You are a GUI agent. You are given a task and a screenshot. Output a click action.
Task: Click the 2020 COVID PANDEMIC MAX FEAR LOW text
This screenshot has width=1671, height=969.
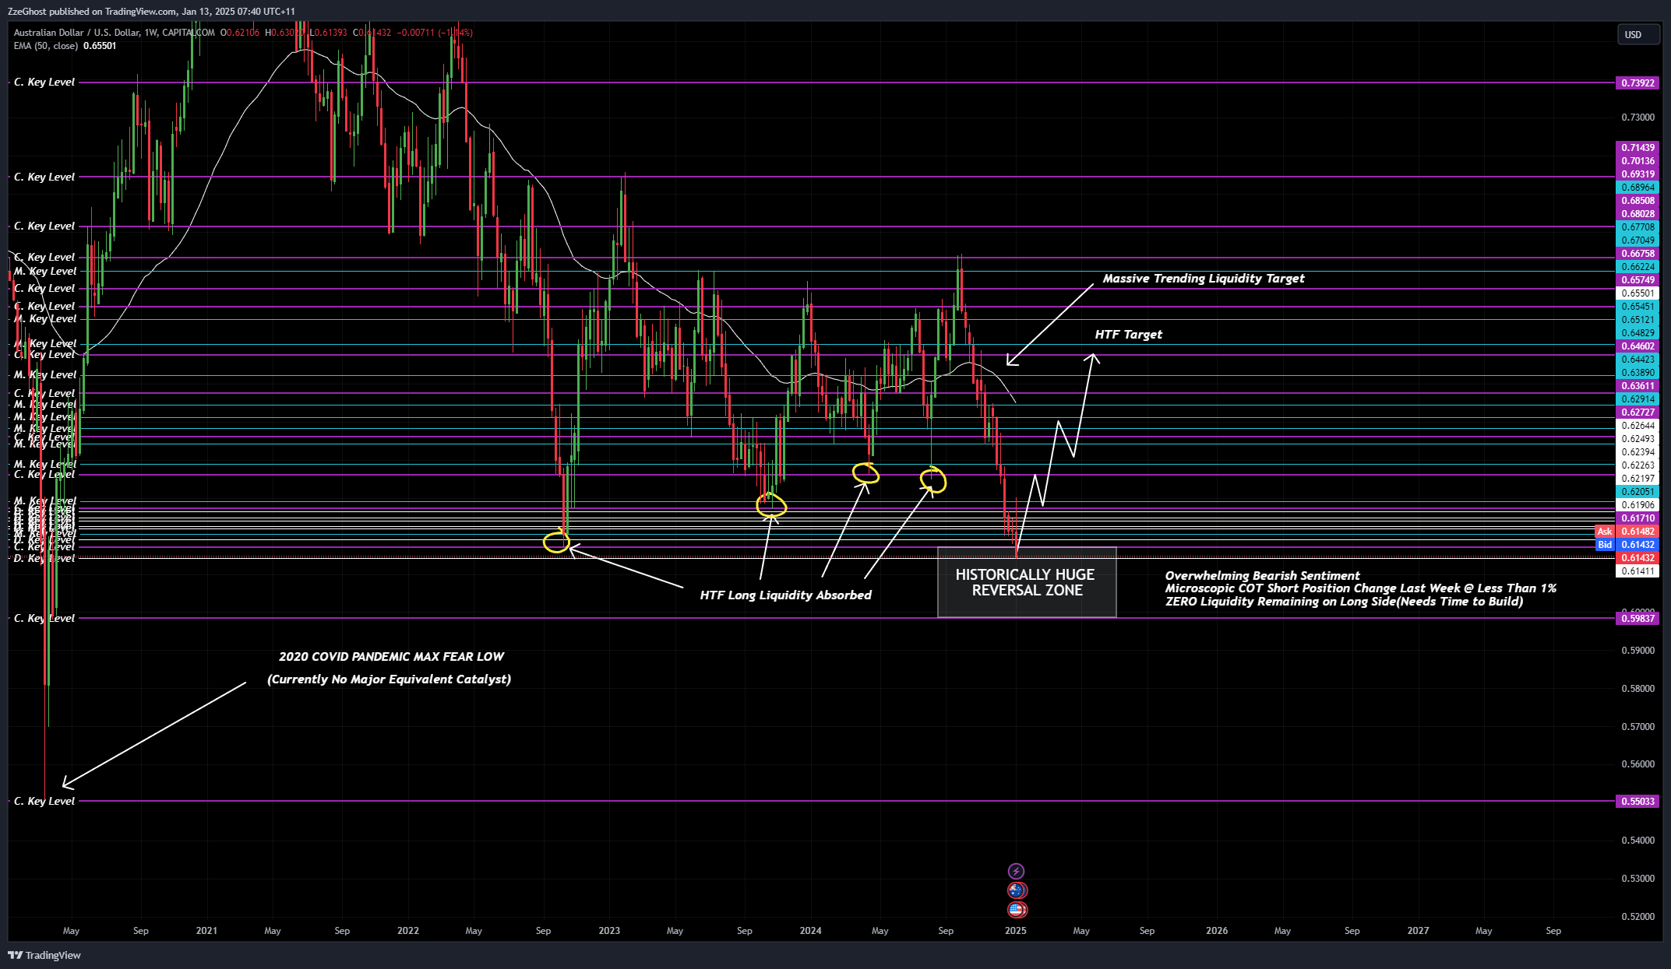tap(391, 657)
